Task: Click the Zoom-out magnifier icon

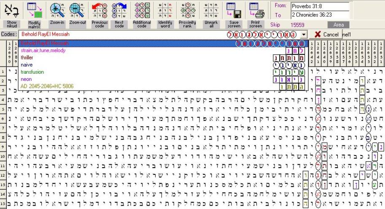Action: 77,10
